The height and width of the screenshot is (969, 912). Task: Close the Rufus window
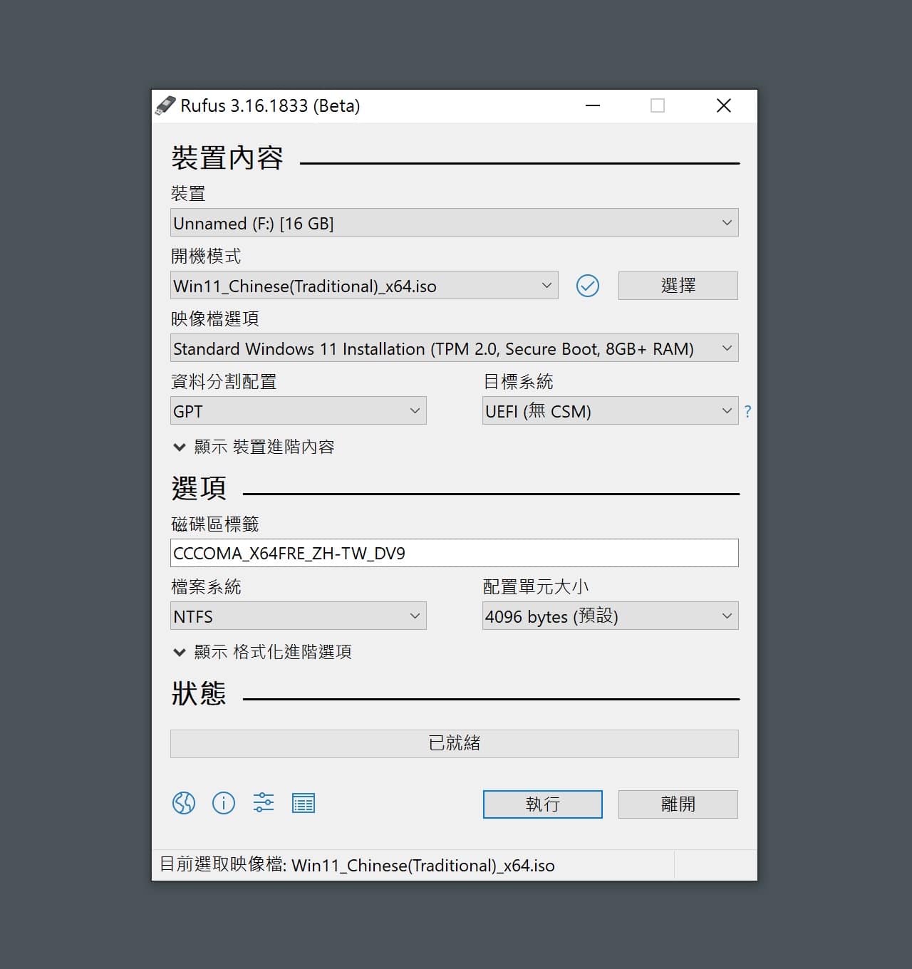coord(724,105)
